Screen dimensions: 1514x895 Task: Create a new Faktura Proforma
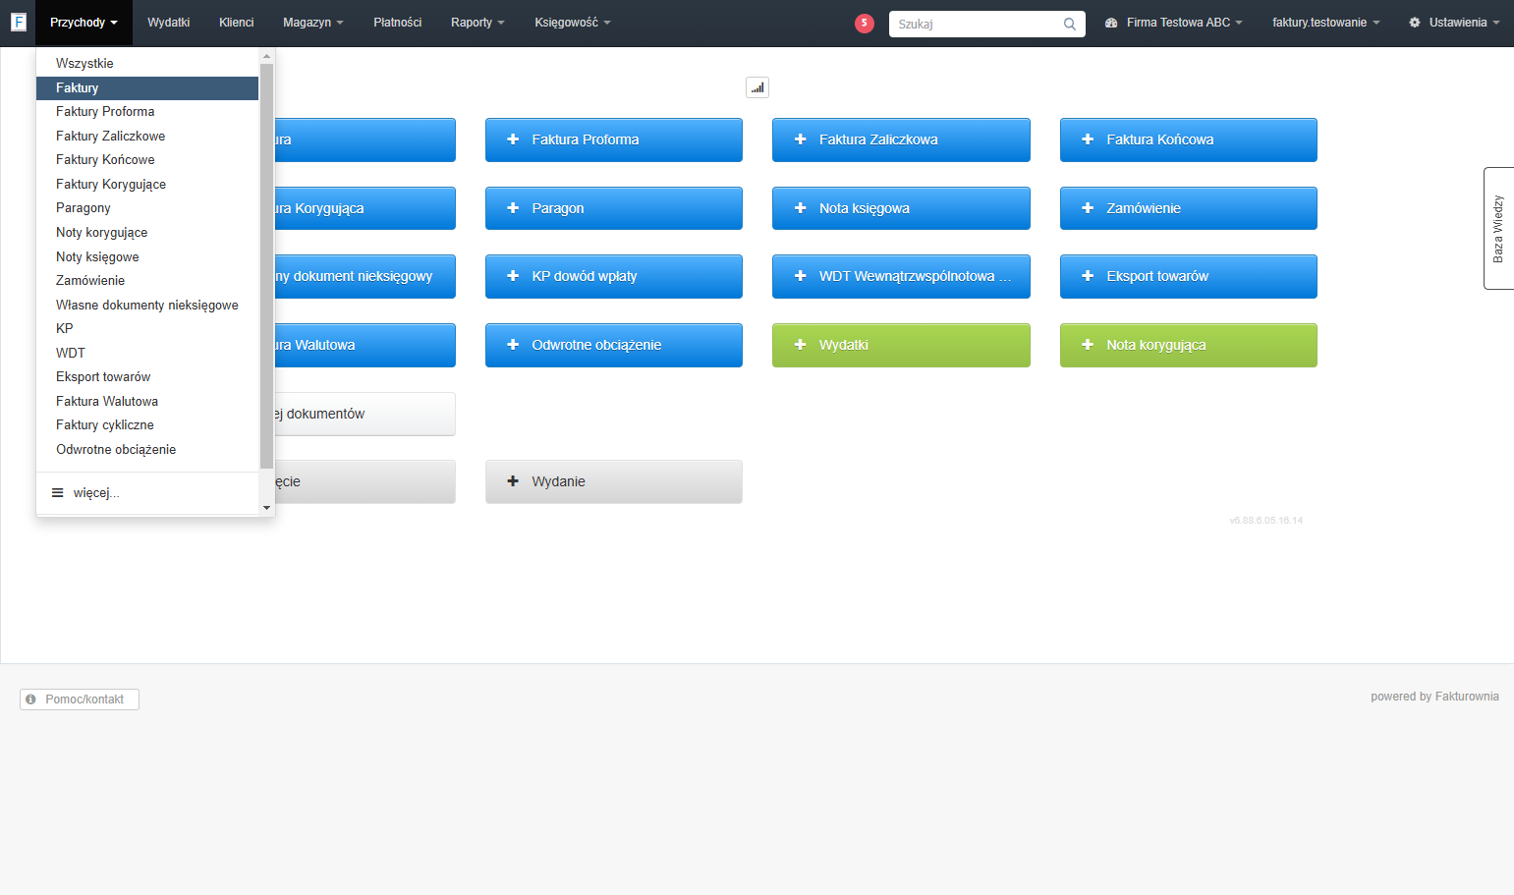[614, 140]
